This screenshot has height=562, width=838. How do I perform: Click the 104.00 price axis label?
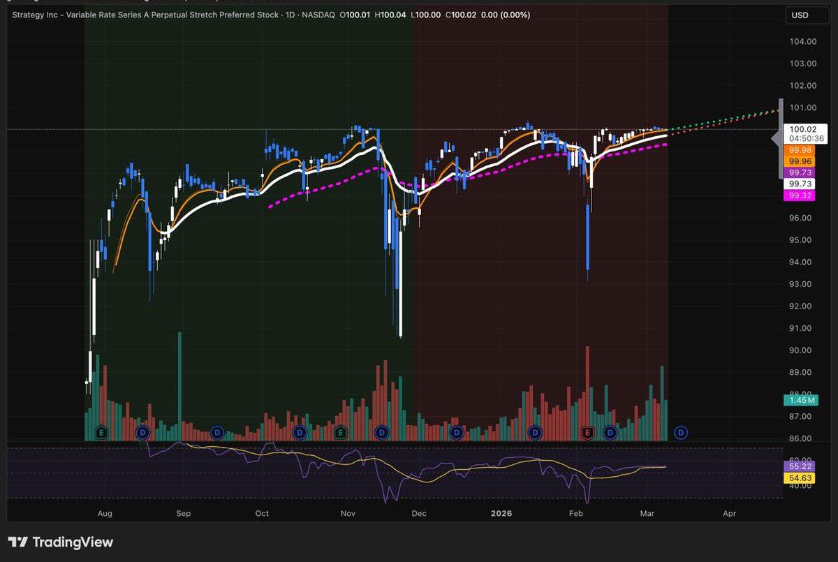[802, 41]
